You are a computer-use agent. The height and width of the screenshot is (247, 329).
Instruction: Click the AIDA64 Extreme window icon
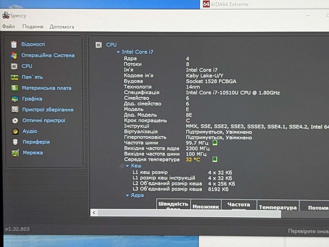pyautogui.click(x=206, y=4)
